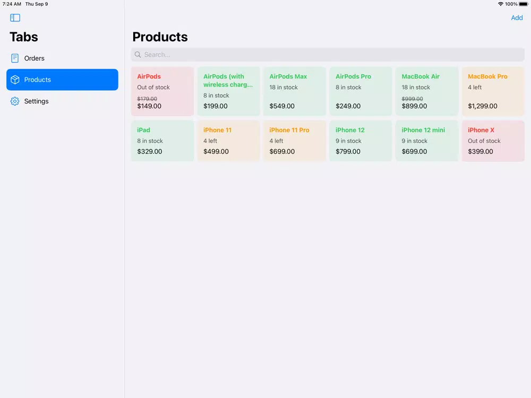
Task: Select the AirPods Max card
Action: pos(295,91)
